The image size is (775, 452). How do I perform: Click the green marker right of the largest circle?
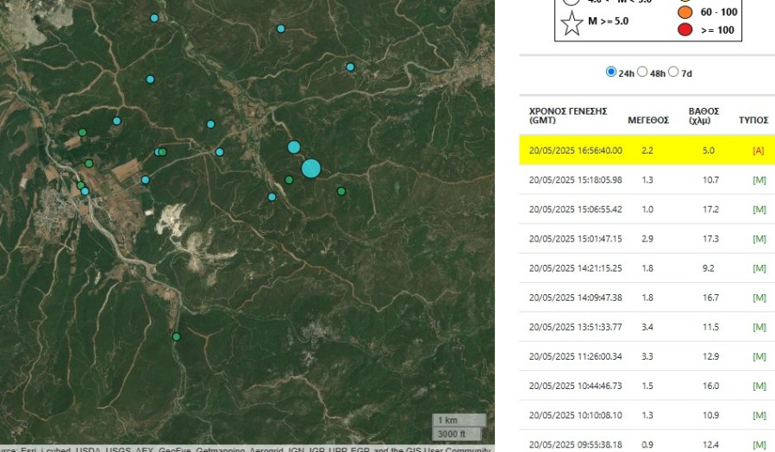pyautogui.click(x=341, y=191)
